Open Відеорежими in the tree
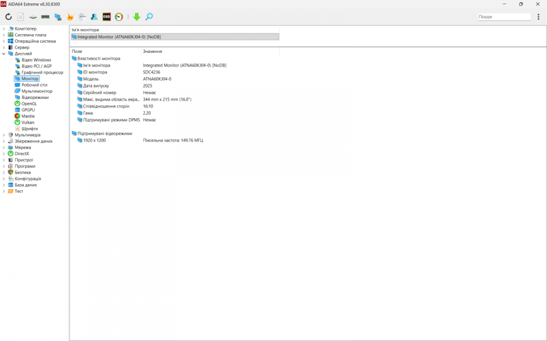The image size is (547, 341). pos(35,97)
